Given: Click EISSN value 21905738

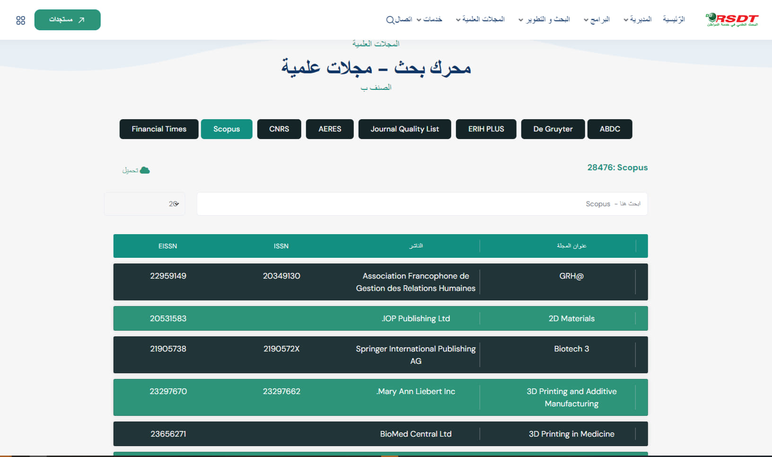Looking at the screenshot, I should [x=168, y=349].
